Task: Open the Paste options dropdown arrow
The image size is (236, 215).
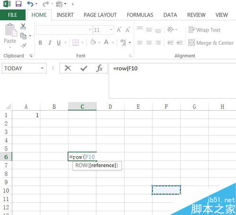Action: click(10, 48)
